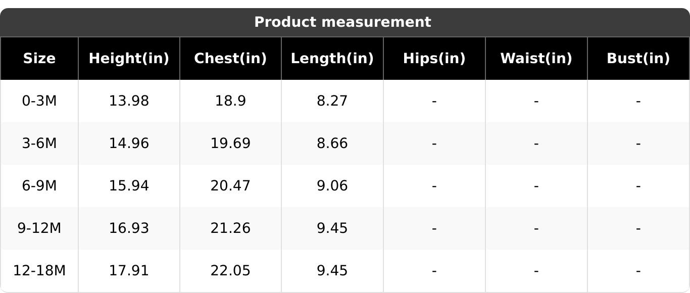Viewport: 690px width, 293px height.
Task: Select the Bust(in) column header
Action: 638,59
